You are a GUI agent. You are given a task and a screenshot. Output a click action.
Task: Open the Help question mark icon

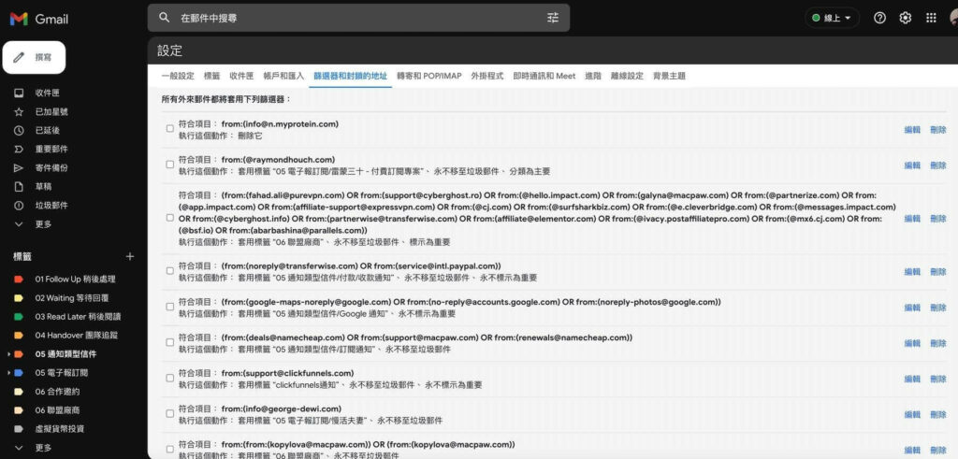click(x=879, y=18)
